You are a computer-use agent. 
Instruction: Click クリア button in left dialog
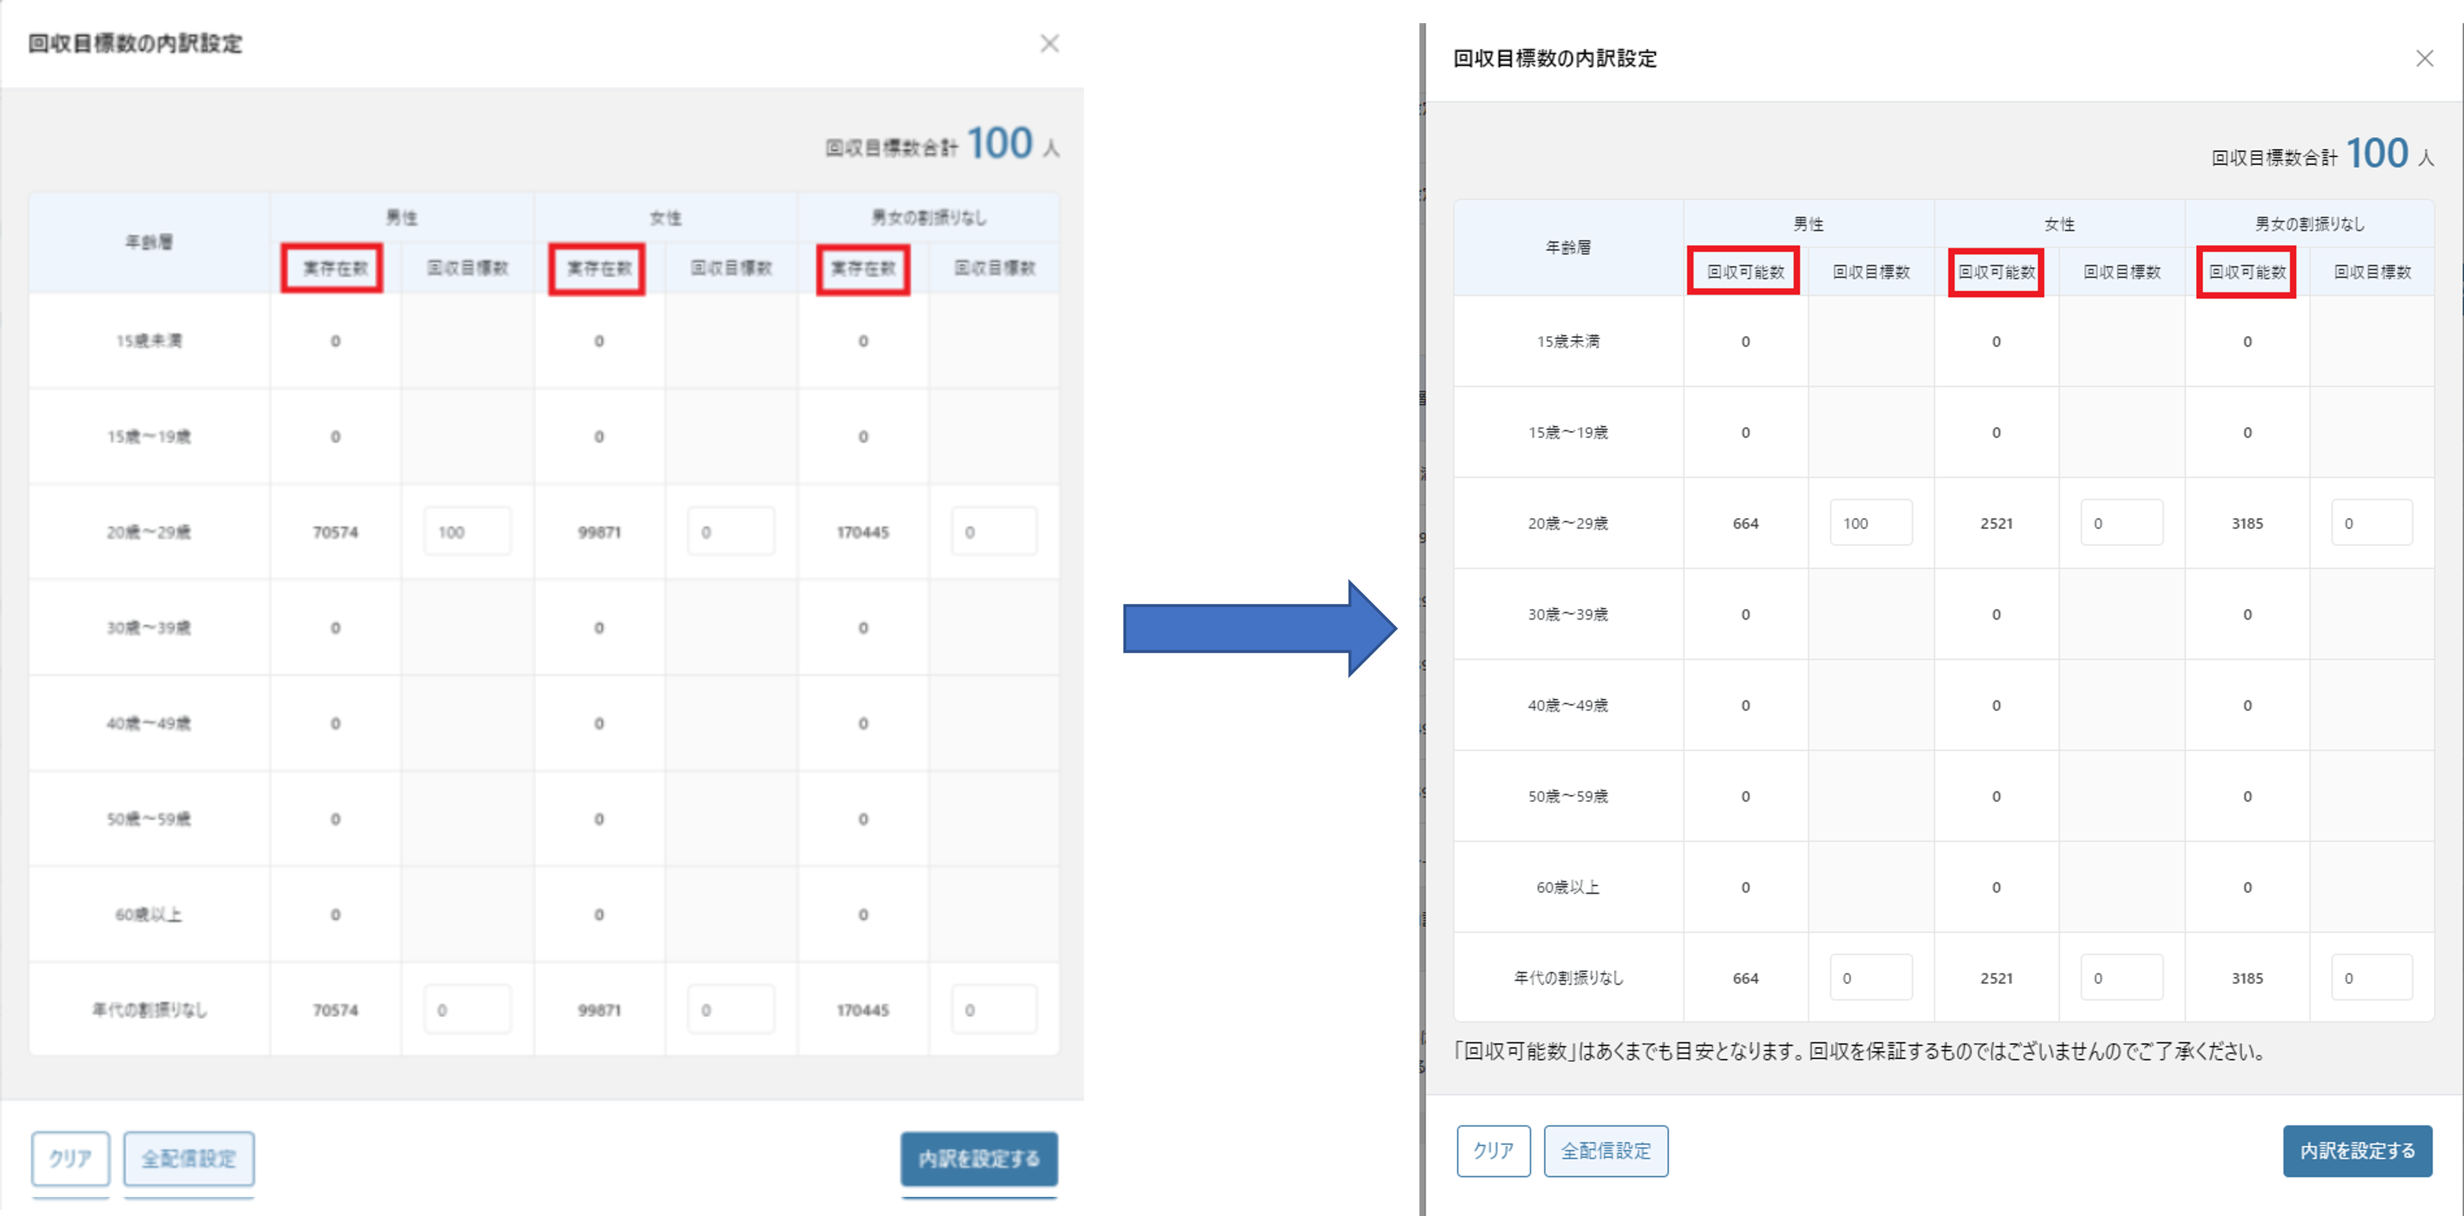(70, 1159)
